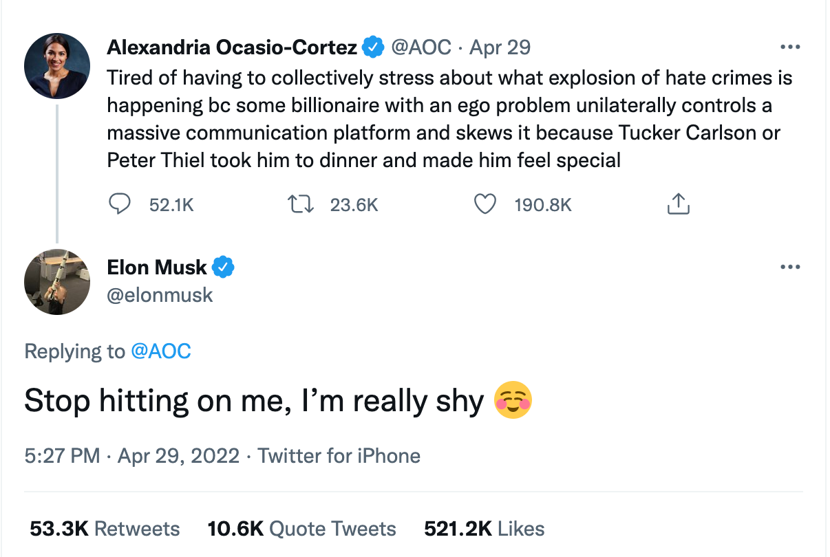Like AOC's tweet with the heart icon
830x557 pixels.
[x=486, y=204]
